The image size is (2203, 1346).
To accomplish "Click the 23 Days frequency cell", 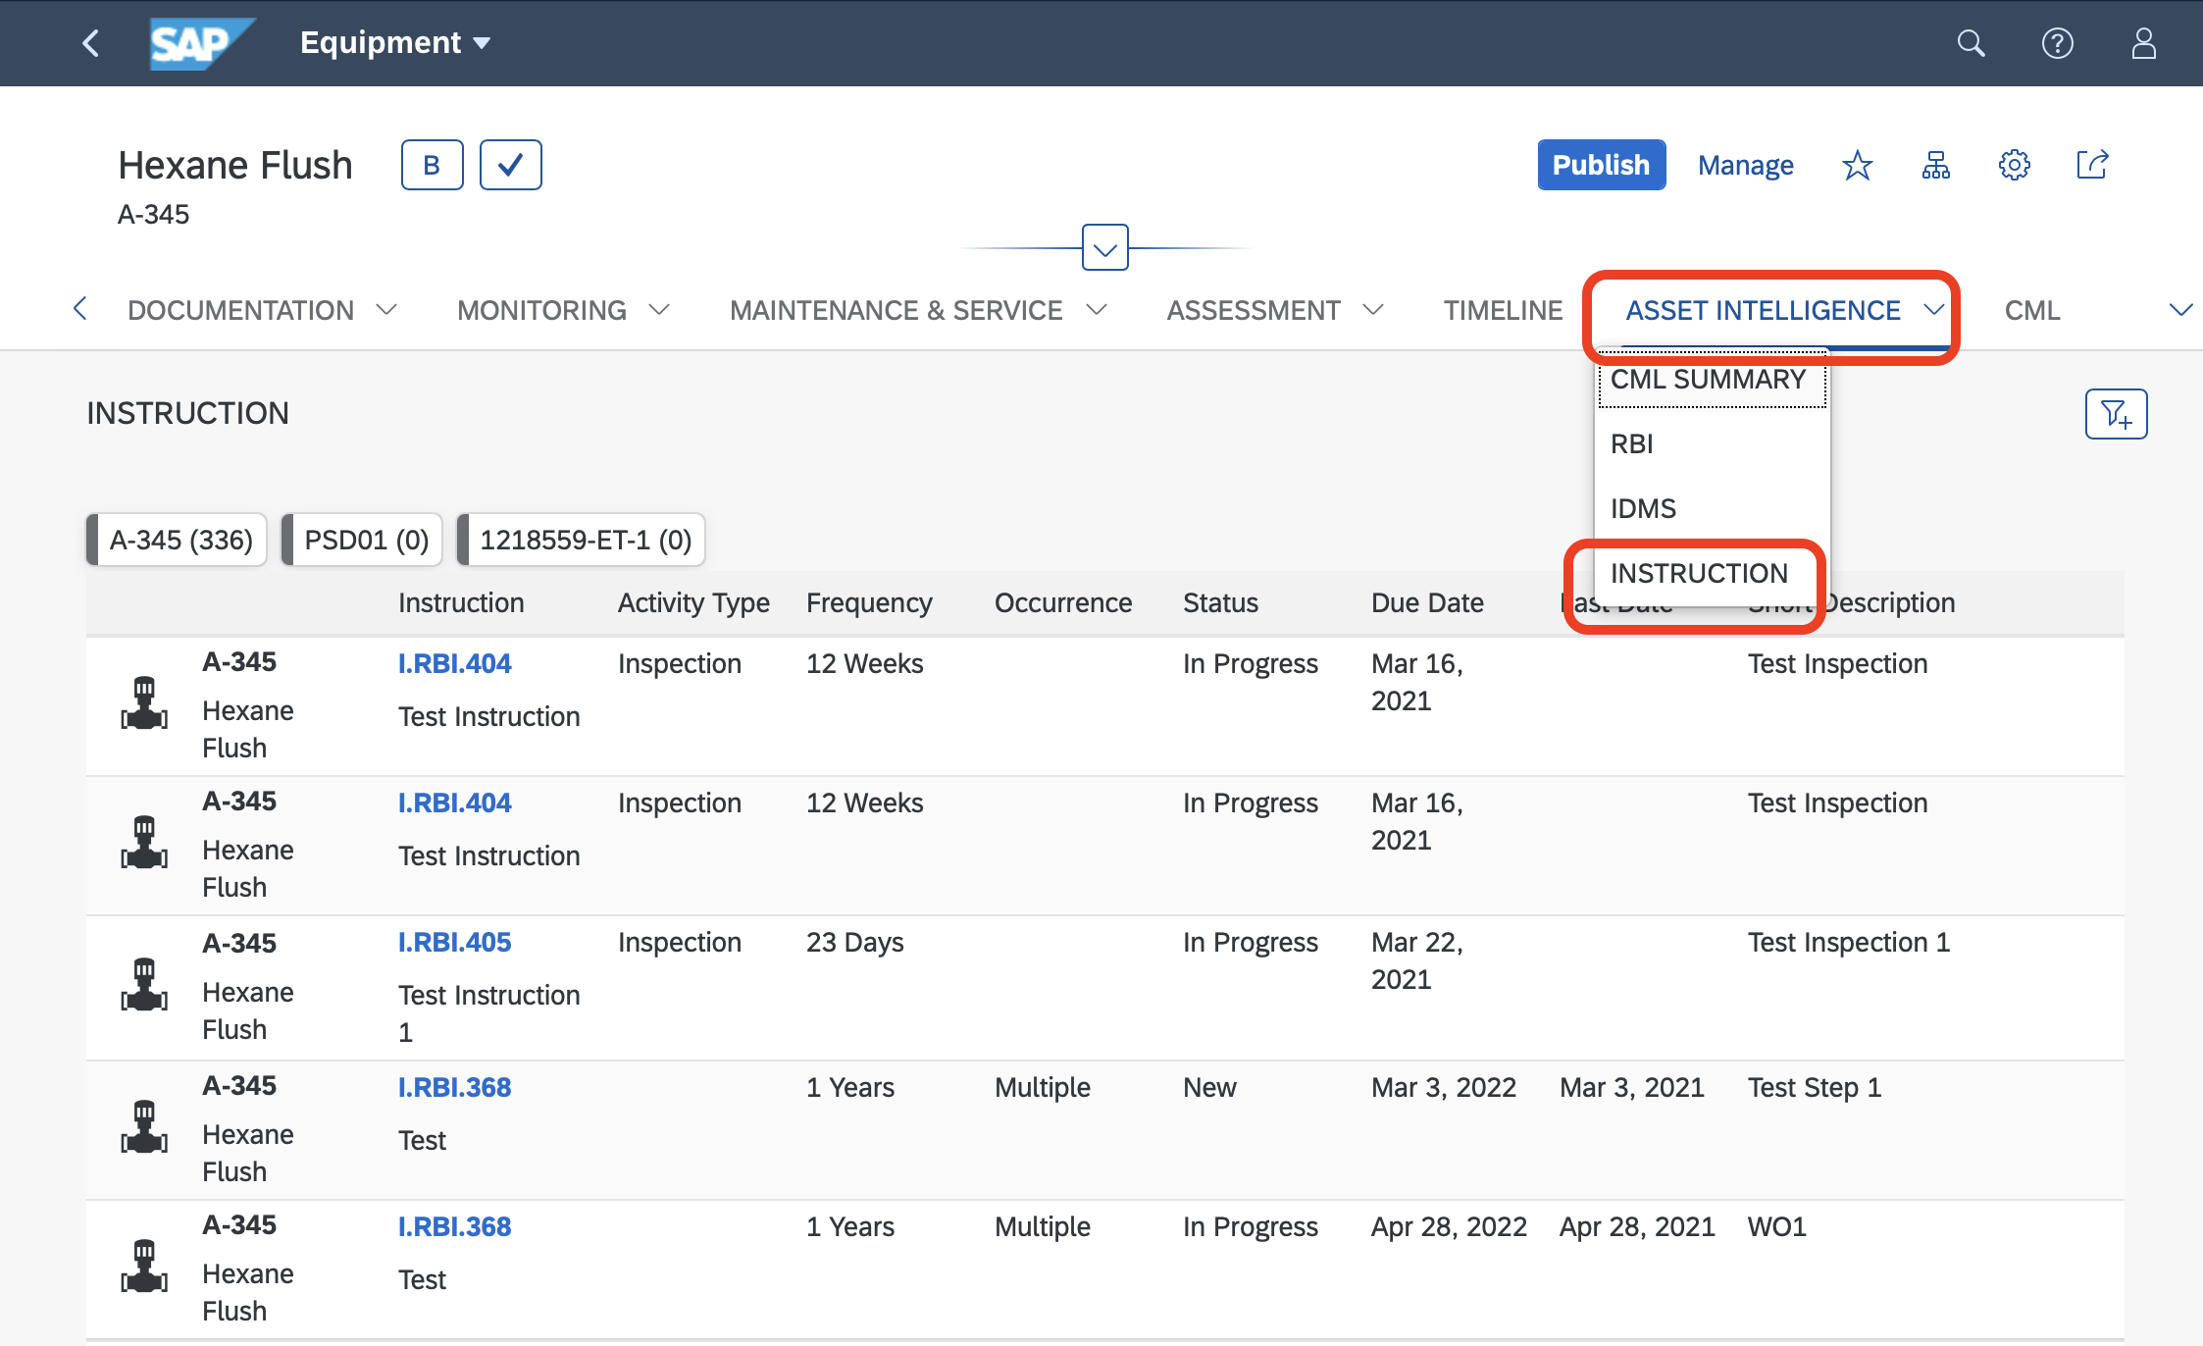I will tap(854, 942).
